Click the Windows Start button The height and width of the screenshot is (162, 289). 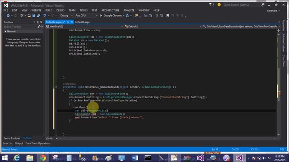pyautogui.click(x=5, y=158)
